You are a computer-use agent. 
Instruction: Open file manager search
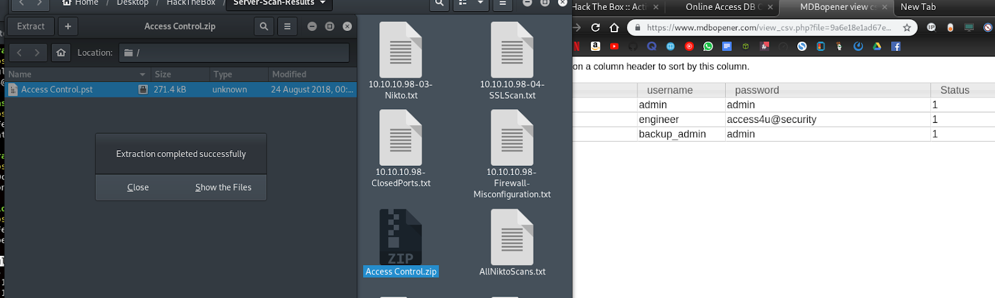click(439, 3)
